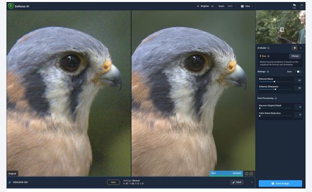Expand the View mode dropdown
This screenshot has width=312, height=192.
tap(247, 6)
